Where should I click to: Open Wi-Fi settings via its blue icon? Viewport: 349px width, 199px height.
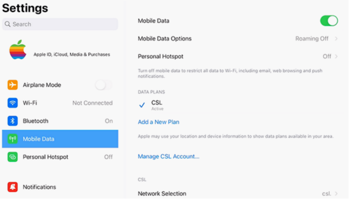click(12, 103)
